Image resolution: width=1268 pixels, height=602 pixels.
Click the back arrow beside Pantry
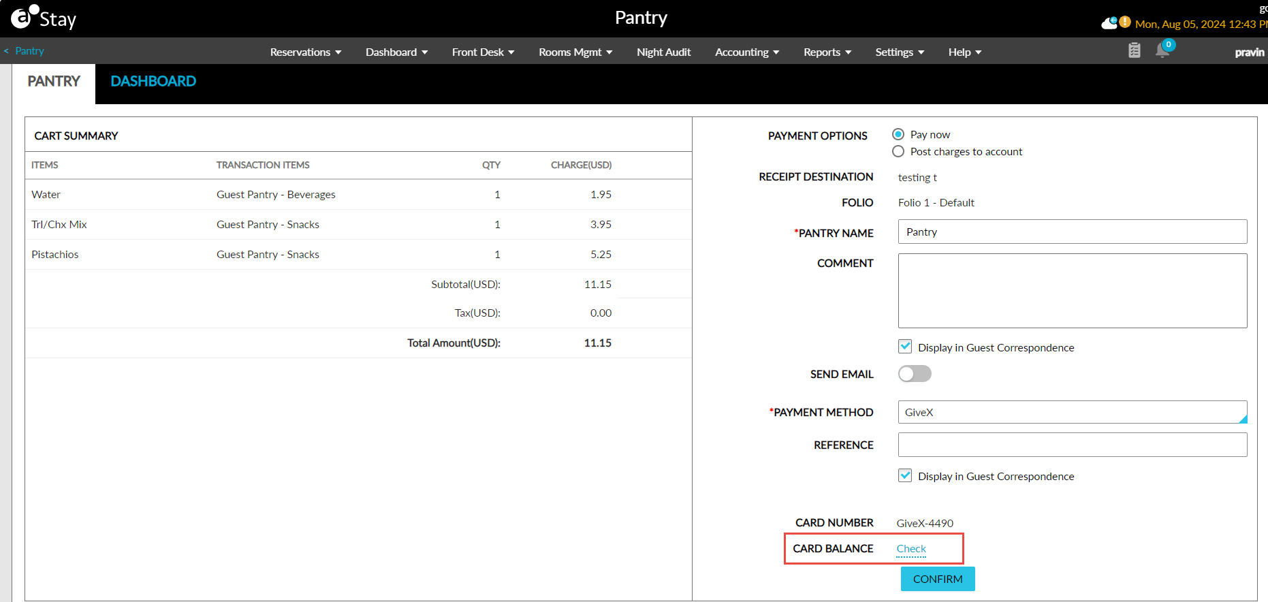6,51
